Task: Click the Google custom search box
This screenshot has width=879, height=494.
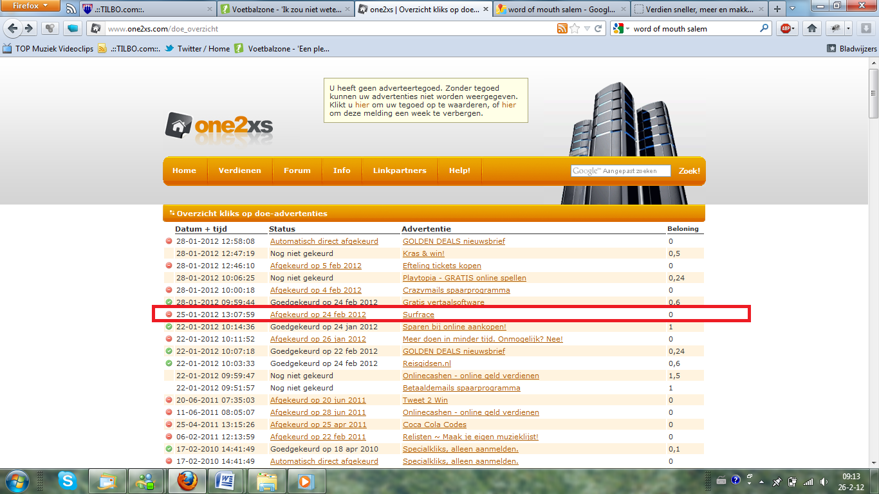Action: pyautogui.click(x=621, y=170)
